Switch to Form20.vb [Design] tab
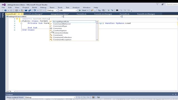This screenshot has width=178, height=100. [x=146, y=14]
